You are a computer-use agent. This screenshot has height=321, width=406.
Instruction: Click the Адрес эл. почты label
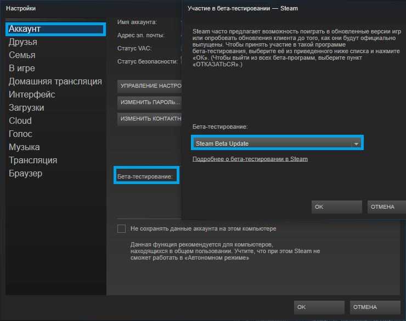pyautogui.click(x=141, y=35)
